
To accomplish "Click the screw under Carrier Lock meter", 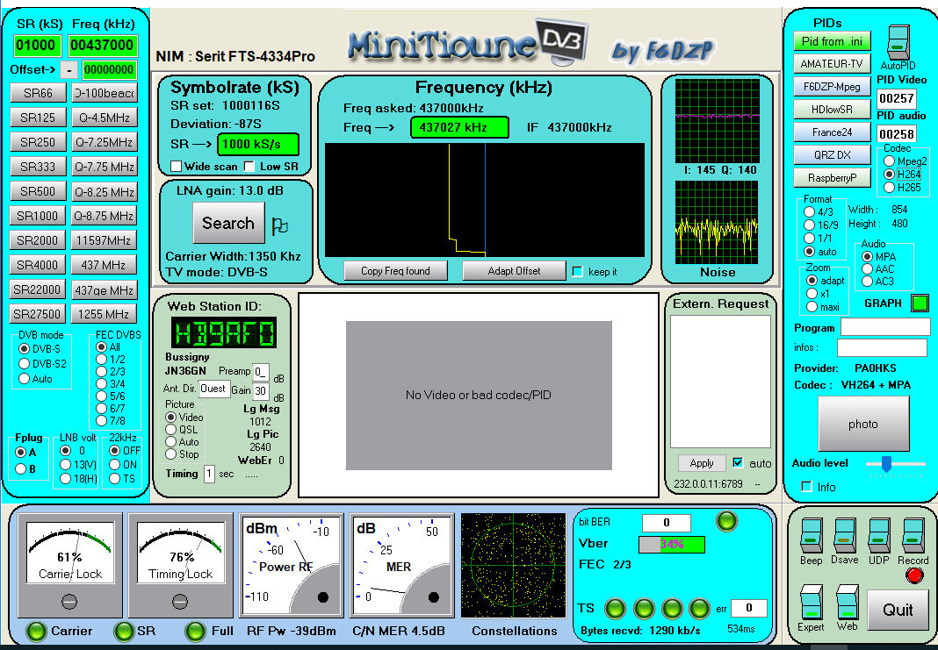I will click(69, 602).
